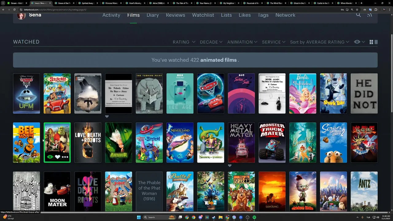Open Task View on the taskbar
Screen dimensions: 393x221
click(x=181, y=217)
